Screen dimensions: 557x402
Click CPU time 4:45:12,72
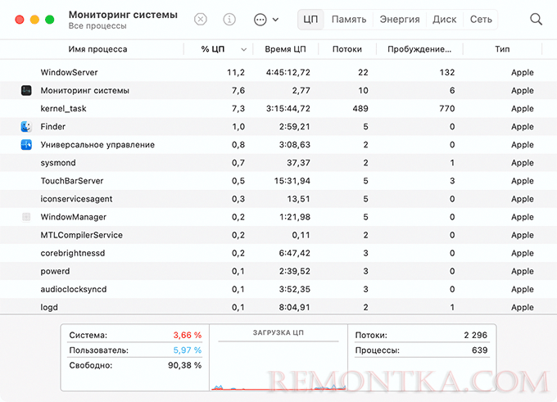pyautogui.click(x=288, y=72)
